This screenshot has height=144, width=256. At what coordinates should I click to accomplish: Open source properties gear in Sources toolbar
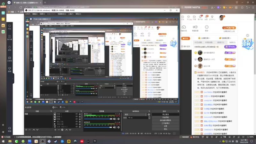(x=62, y=130)
